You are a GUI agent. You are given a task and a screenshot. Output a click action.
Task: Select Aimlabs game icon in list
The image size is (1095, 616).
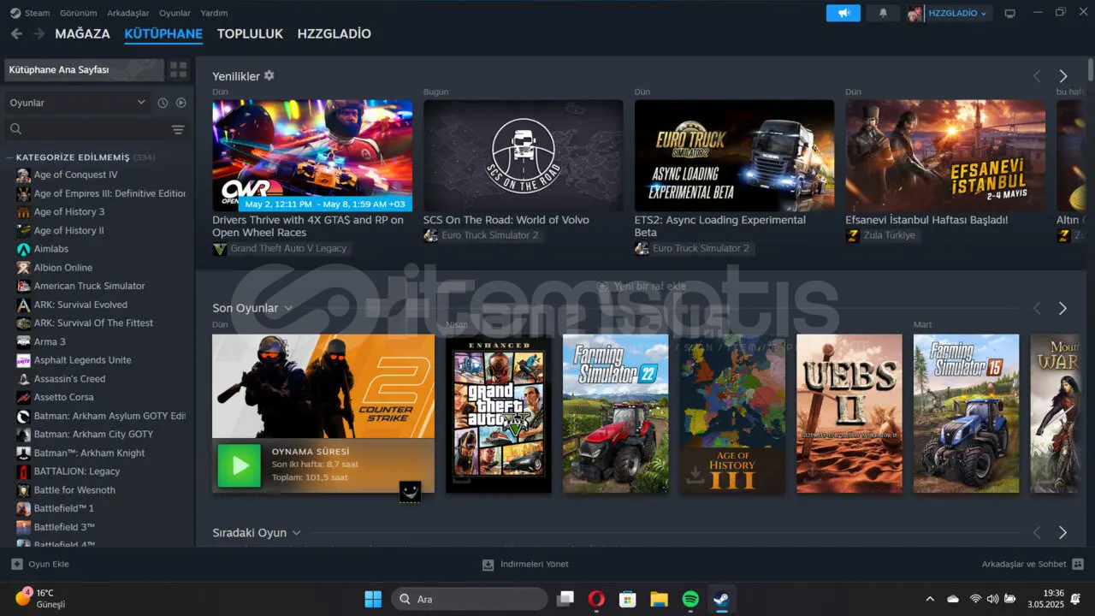click(24, 249)
